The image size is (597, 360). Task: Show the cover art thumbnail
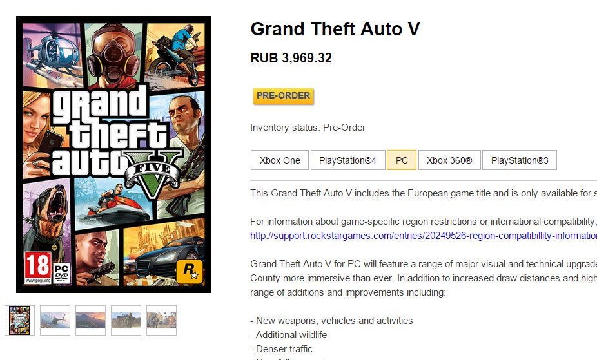pyautogui.click(x=19, y=320)
